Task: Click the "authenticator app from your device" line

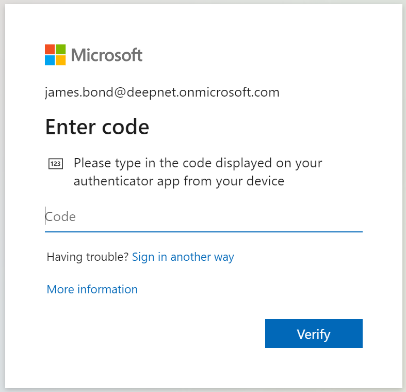Action: (179, 181)
